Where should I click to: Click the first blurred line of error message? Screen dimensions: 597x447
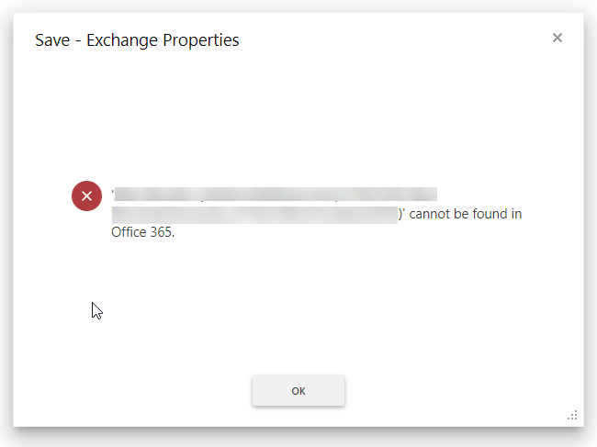coord(276,194)
